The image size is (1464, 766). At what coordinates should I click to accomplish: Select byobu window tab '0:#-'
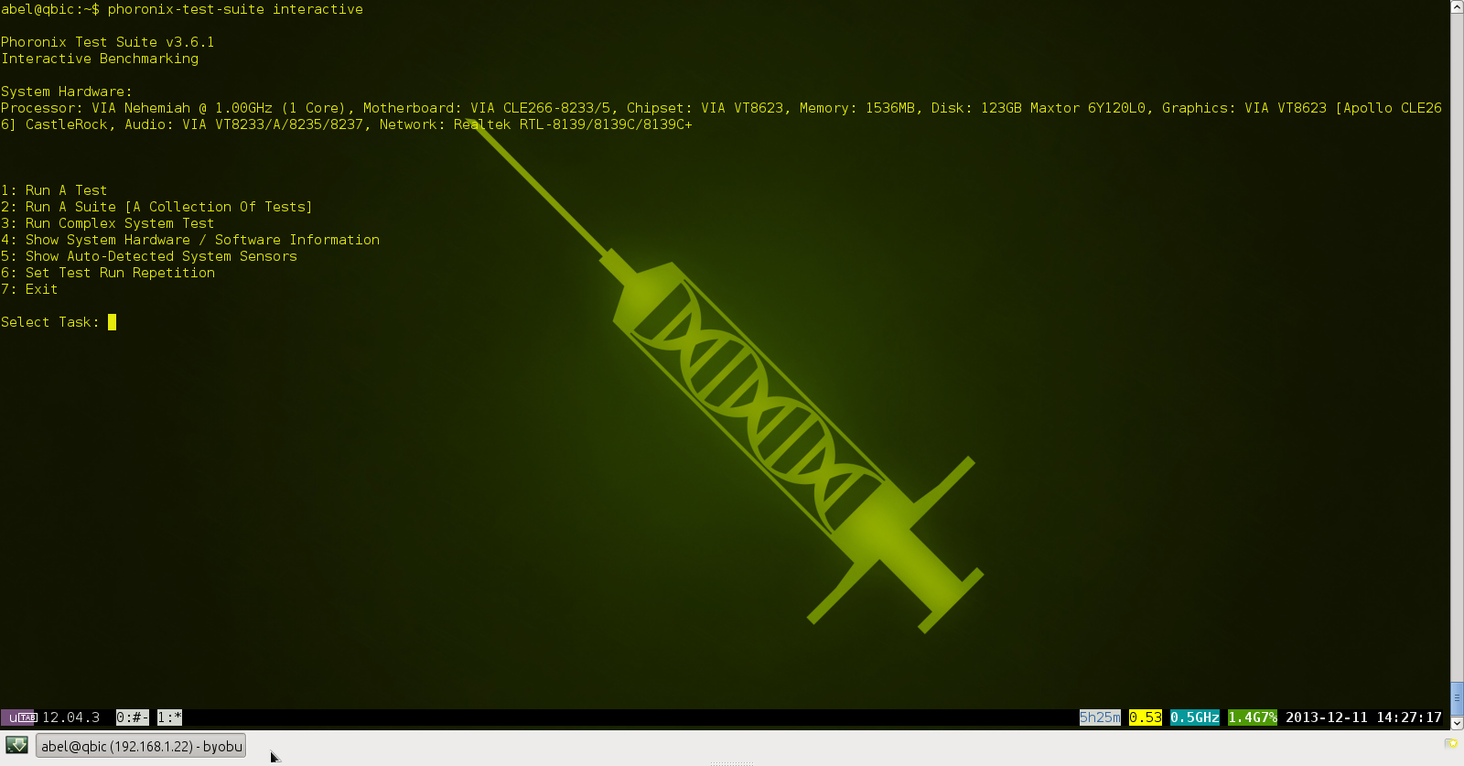tap(133, 717)
